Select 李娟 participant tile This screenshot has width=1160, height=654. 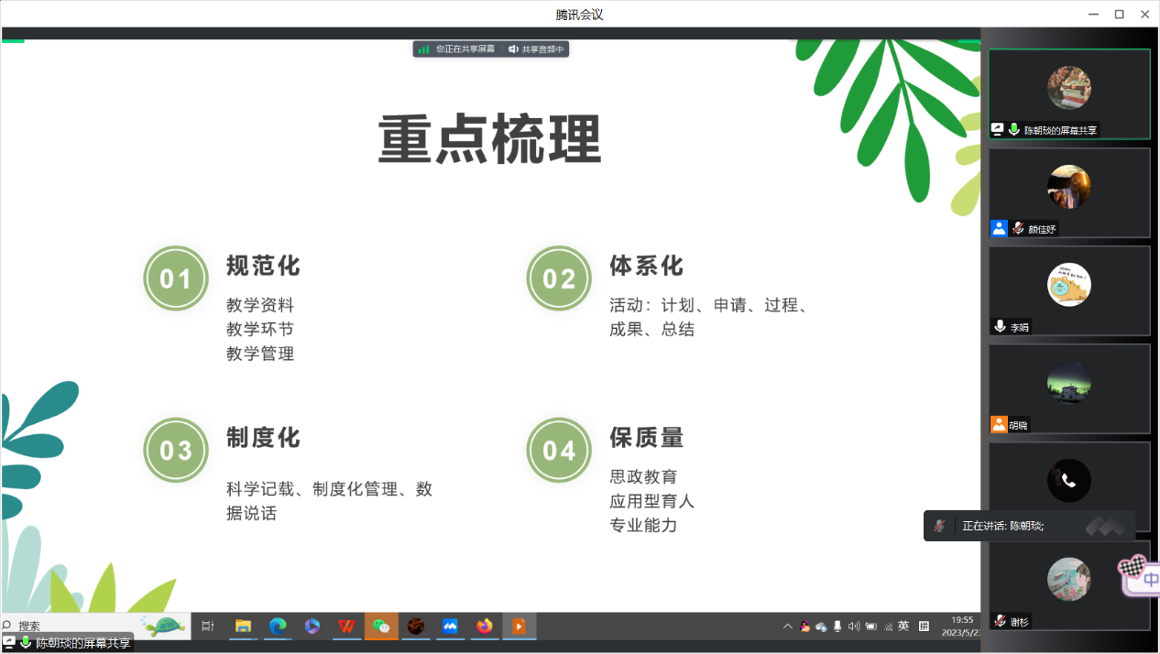[x=1069, y=290]
